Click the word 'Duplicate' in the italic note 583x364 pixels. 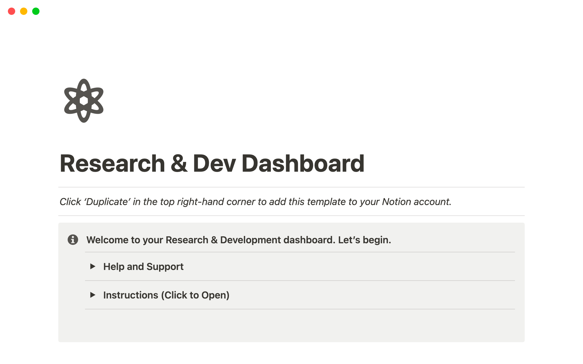[107, 202]
